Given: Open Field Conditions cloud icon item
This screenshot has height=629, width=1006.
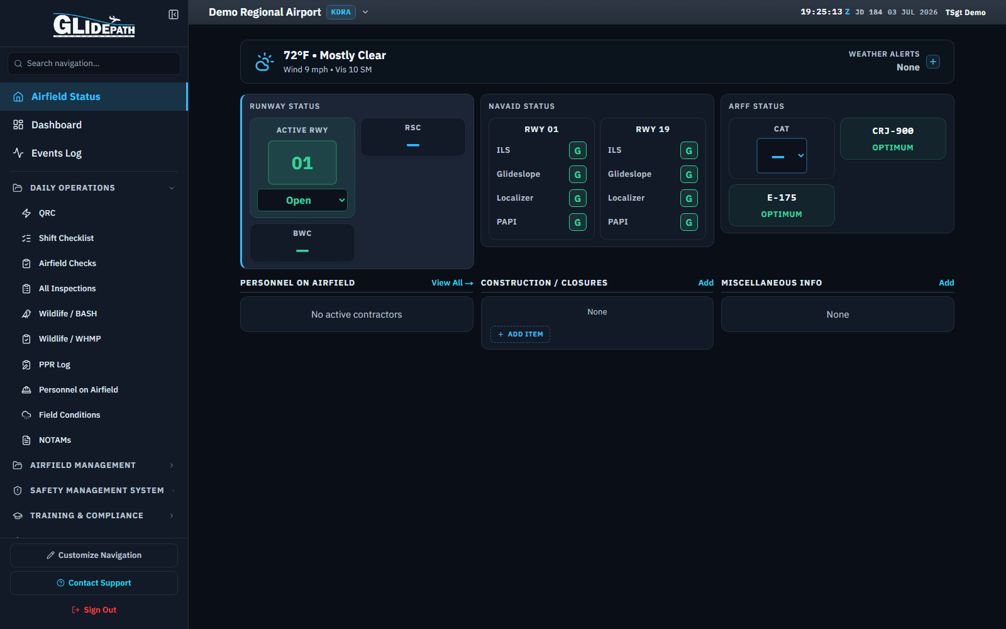Looking at the screenshot, I should click(26, 415).
